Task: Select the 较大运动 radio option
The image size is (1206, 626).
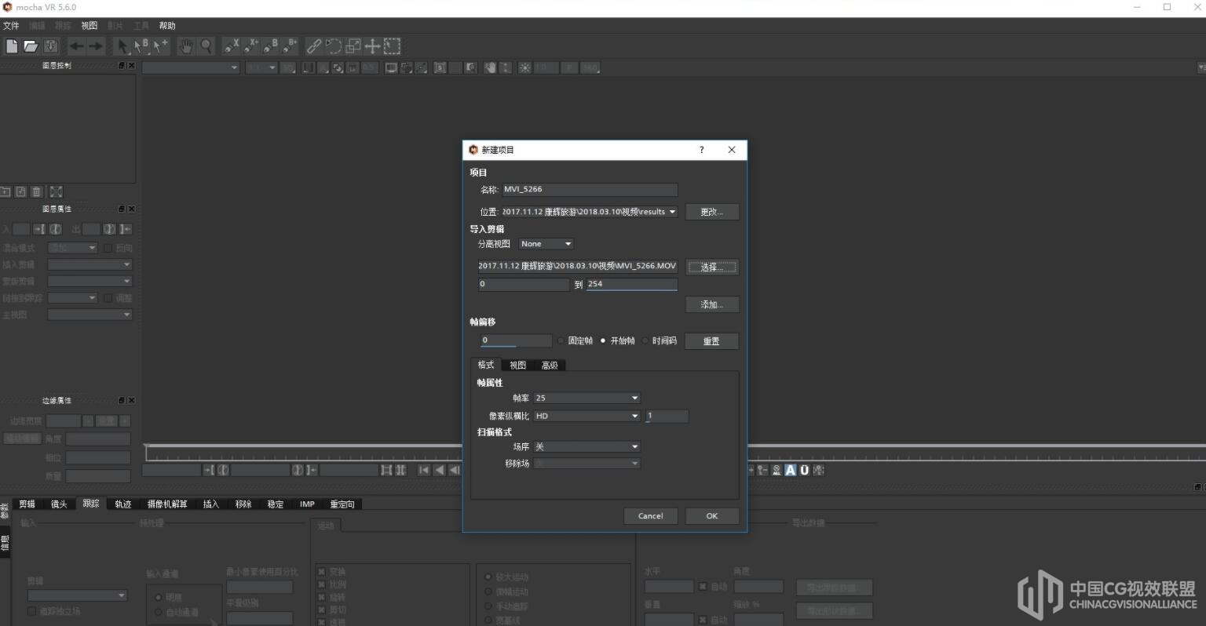Action: pyautogui.click(x=488, y=577)
